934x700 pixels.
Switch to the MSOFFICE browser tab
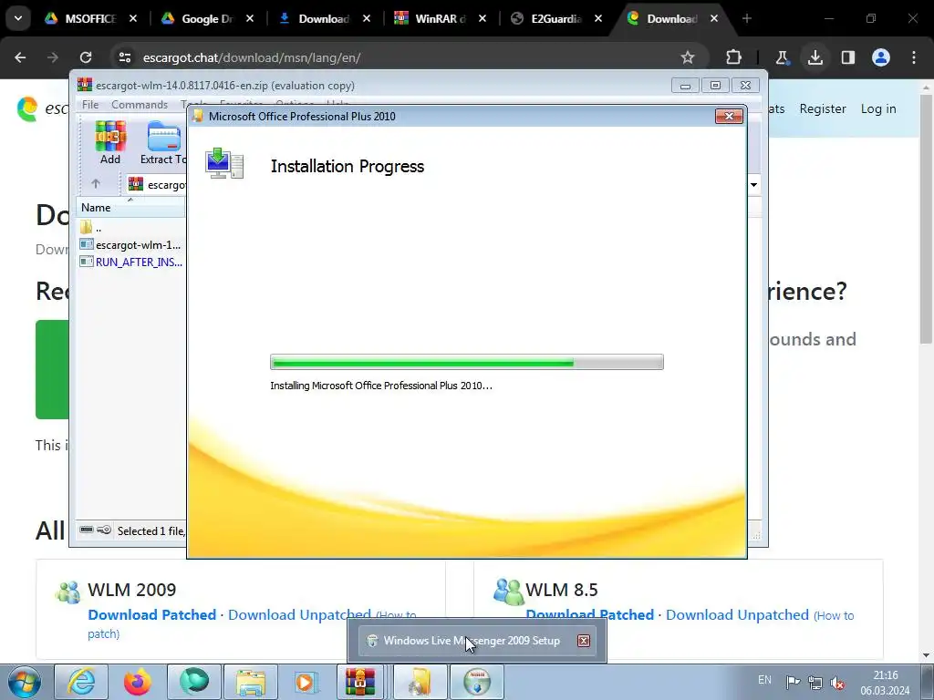point(90,18)
